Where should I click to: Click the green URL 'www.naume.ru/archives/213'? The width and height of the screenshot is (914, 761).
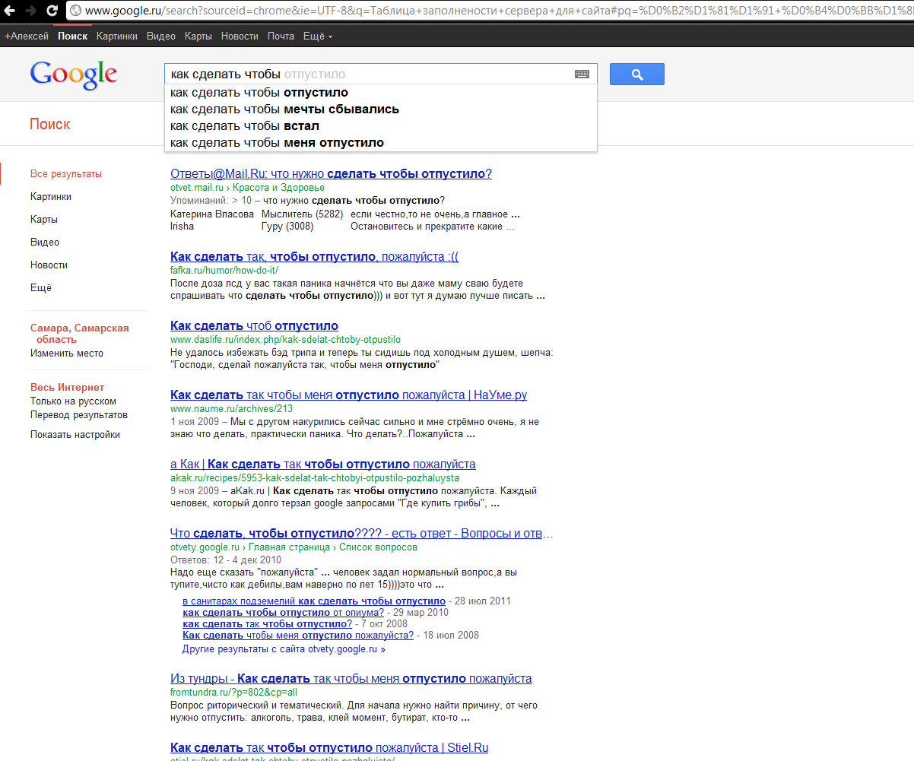pyautogui.click(x=231, y=409)
